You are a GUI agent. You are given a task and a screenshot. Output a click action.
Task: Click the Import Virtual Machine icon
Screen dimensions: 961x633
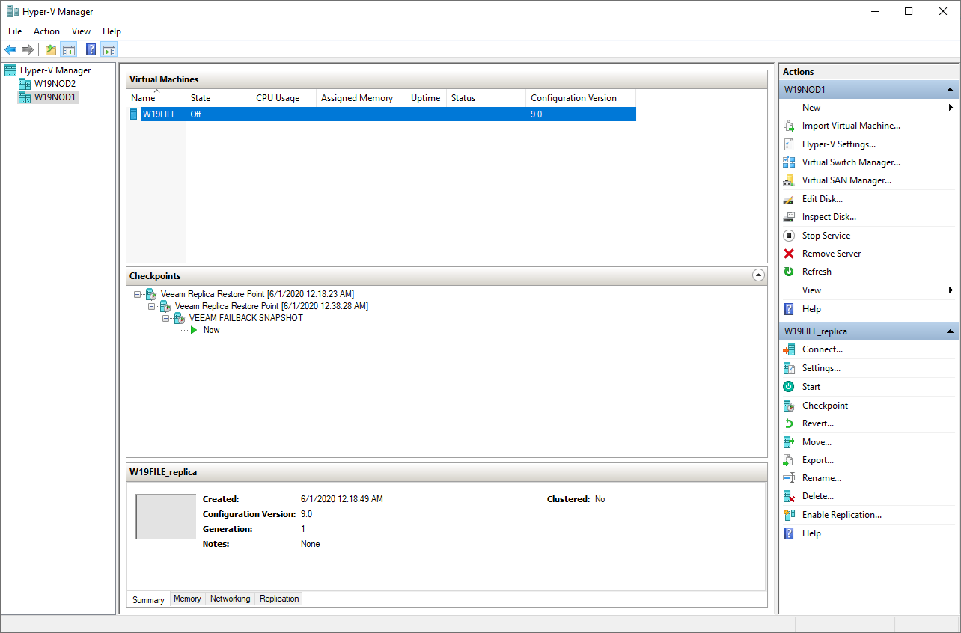pyautogui.click(x=788, y=126)
